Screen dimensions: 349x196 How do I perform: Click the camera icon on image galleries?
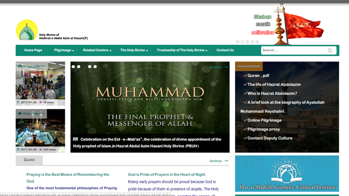pos(20,66)
